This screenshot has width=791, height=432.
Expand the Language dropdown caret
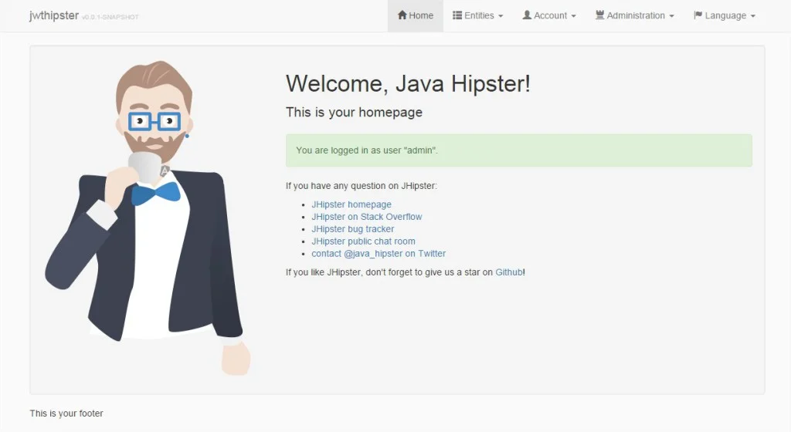click(752, 16)
